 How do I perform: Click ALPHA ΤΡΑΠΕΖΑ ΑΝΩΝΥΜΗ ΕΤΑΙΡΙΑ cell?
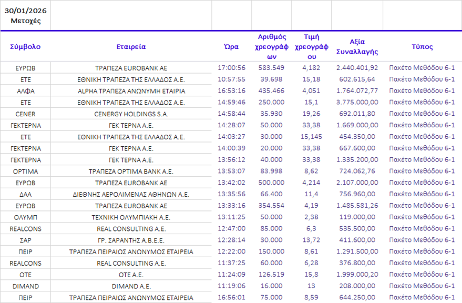pos(131,91)
